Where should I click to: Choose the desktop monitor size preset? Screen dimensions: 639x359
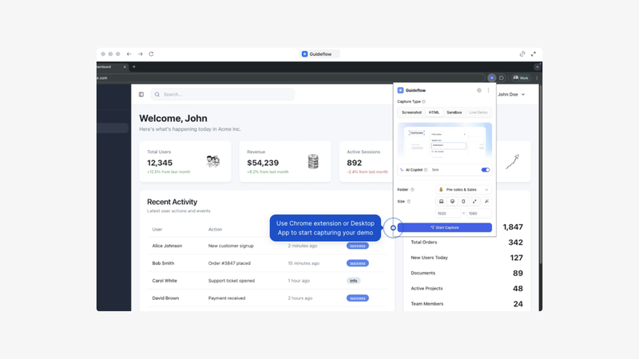point(452,202)
